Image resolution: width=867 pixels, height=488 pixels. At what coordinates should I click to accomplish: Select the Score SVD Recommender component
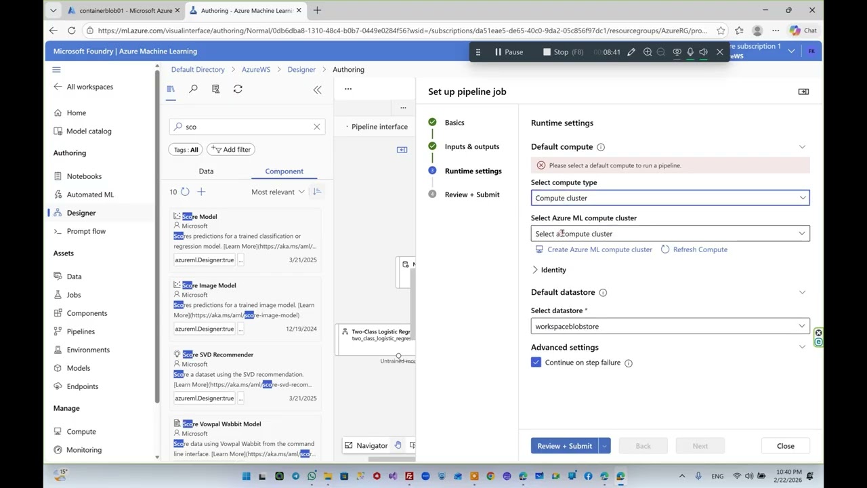pyautogui.click(x=245, y=376)
